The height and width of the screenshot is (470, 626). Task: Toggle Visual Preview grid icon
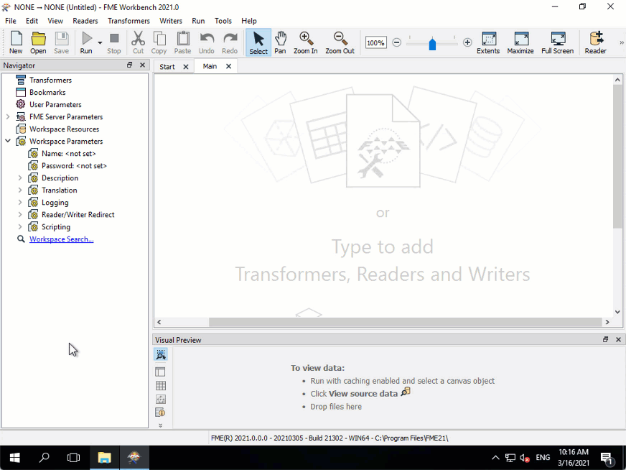pyautogui.click(x=161, y=386)
